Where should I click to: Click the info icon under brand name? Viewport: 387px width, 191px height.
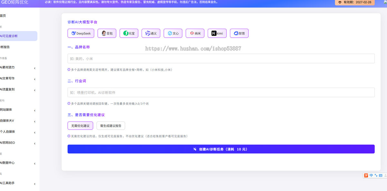click(x=69, y=70)
